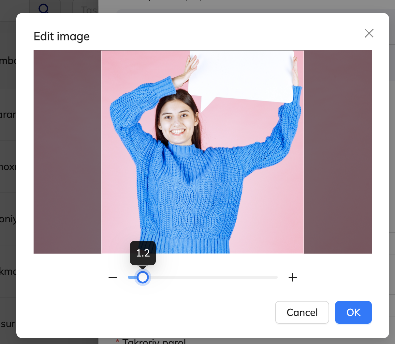Screen dimensions: 395x344
Task: Click the plus zoom-in icon
Action: click(293, 277)
